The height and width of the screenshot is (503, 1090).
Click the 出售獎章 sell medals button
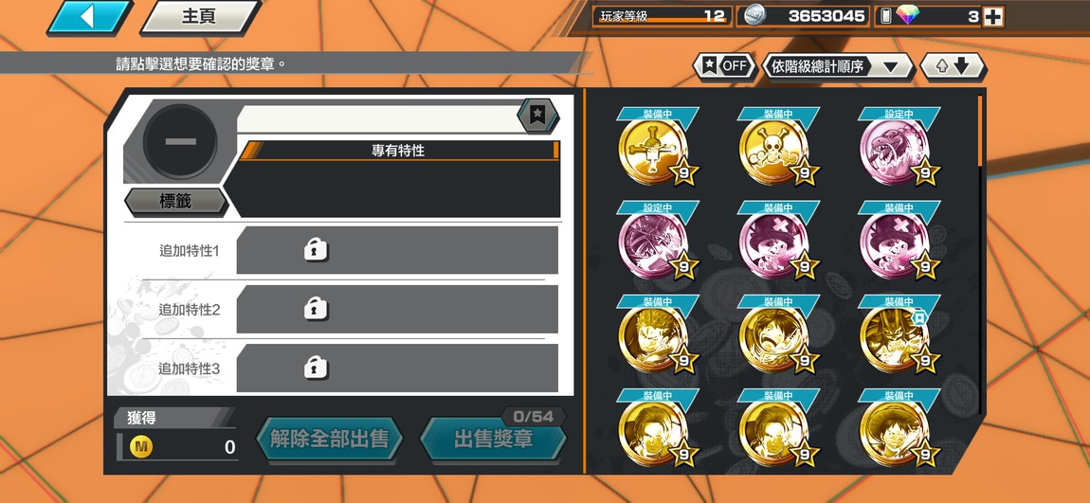coord(494,440)
